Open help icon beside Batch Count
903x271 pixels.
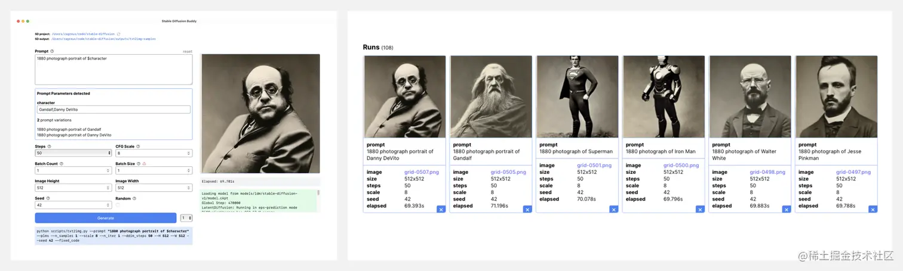pos(61,163)
